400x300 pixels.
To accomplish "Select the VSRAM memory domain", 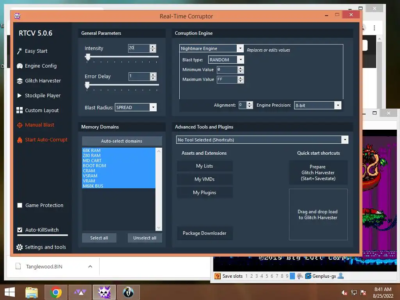I will tap(119, 176).
